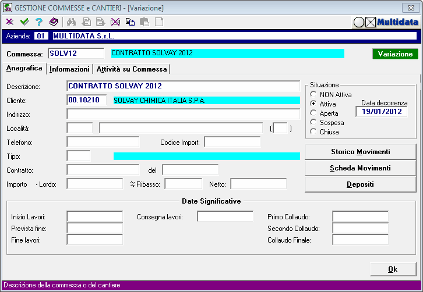Click the Data decorrenza date field
This screenshot has height=292, width=423.
click(382, 112)
